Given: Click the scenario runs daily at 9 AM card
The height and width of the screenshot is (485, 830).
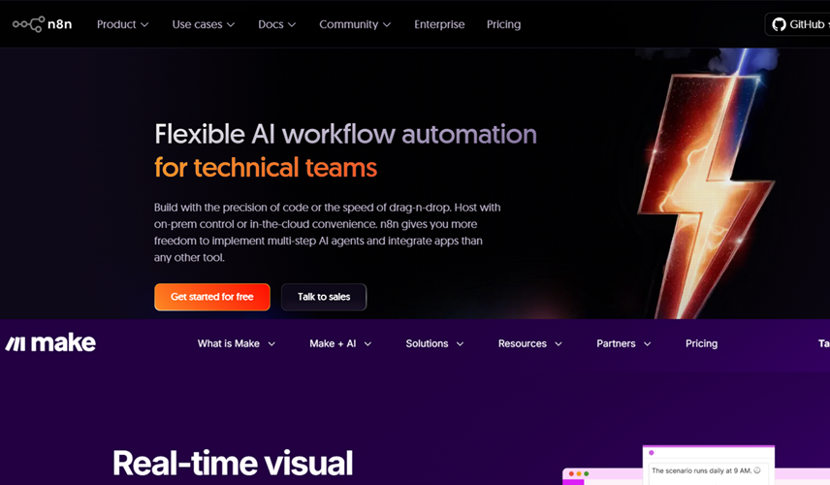Looking at the screenshot, I should click(708, 470).
